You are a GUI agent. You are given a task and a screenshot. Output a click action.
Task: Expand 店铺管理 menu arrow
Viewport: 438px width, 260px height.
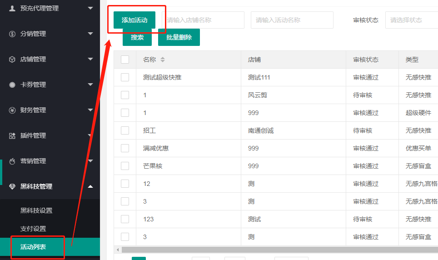[90, 59]
